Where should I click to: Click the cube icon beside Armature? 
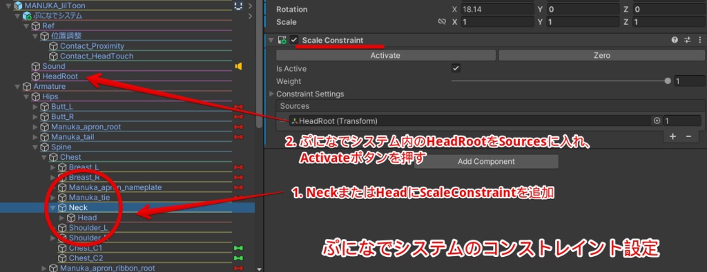(x=27, y=86)
